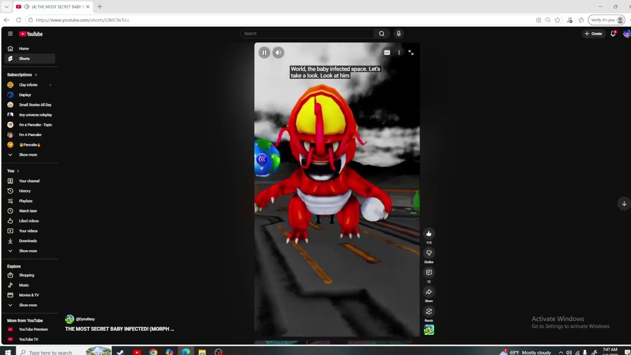Share this Short
Screen dimensions: 631x355
(x=429, y=292)
